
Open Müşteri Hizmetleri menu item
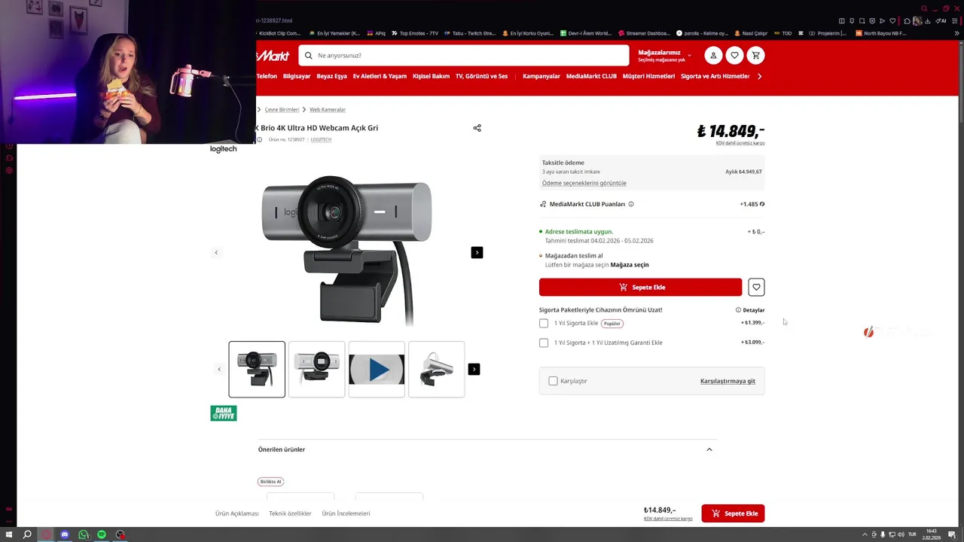(648, 76)
